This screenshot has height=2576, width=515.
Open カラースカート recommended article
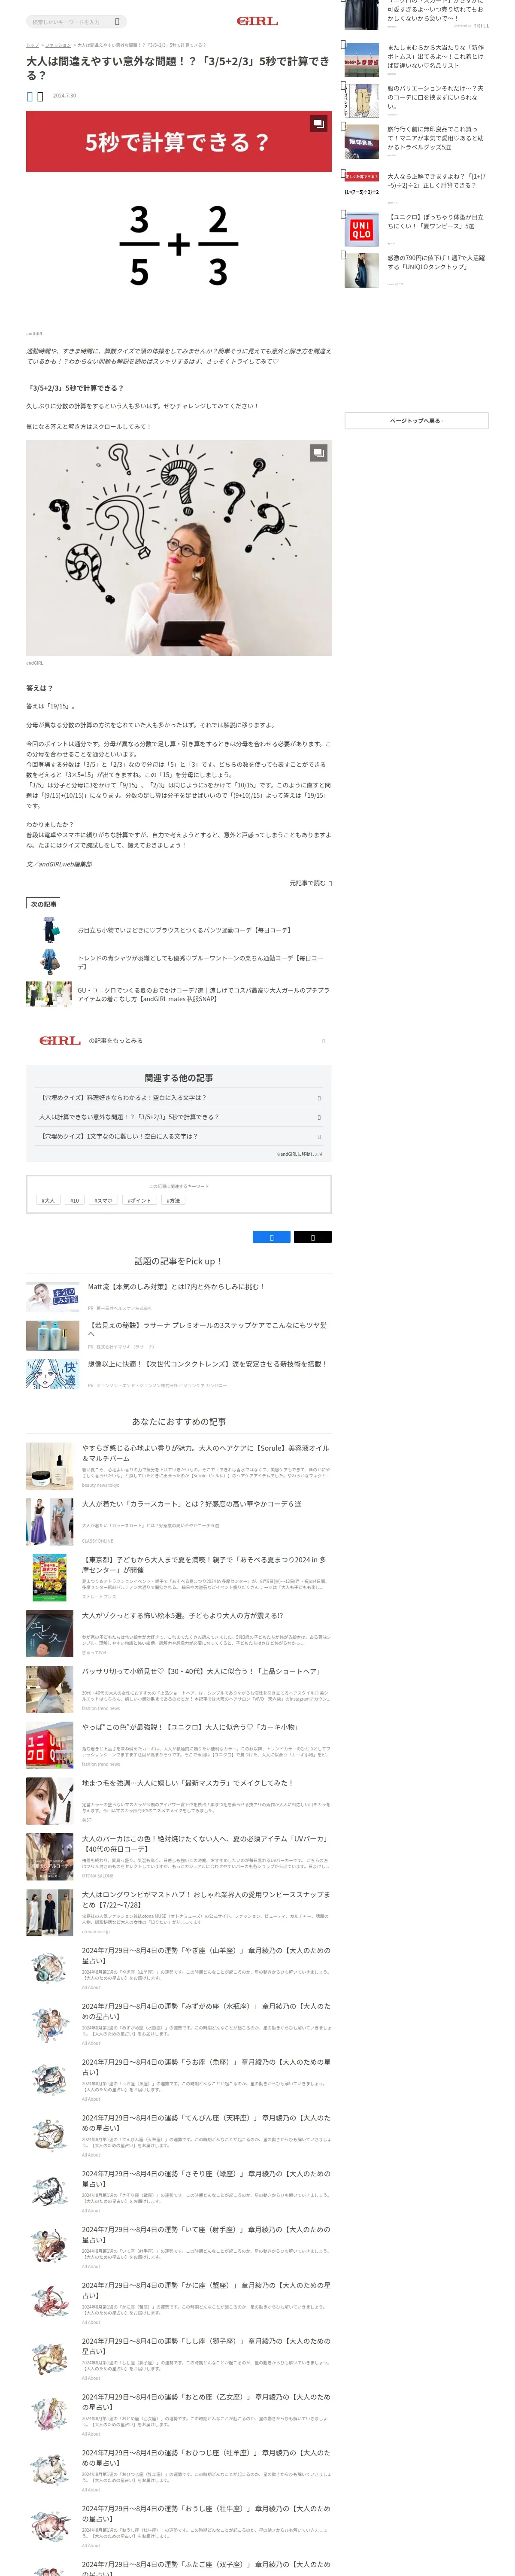pyautogui.click(x=191, y=1503)
